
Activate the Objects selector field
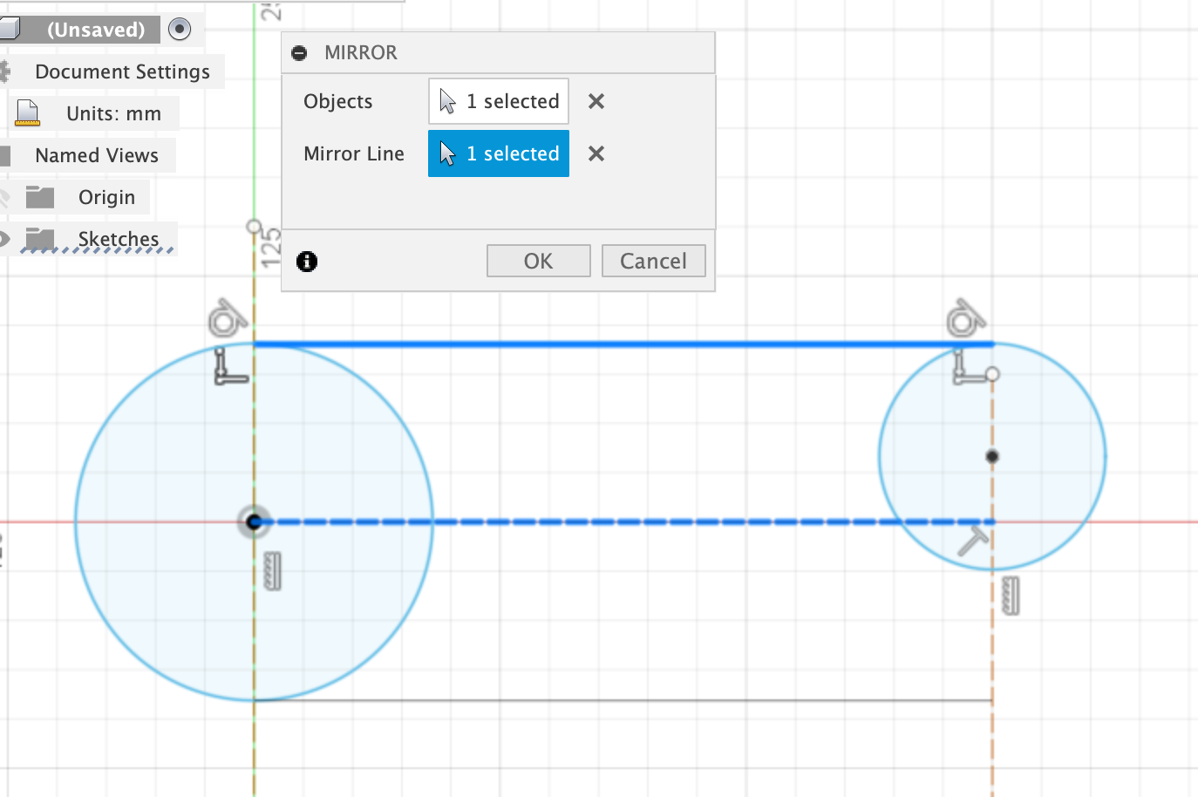tap(499, 101)
